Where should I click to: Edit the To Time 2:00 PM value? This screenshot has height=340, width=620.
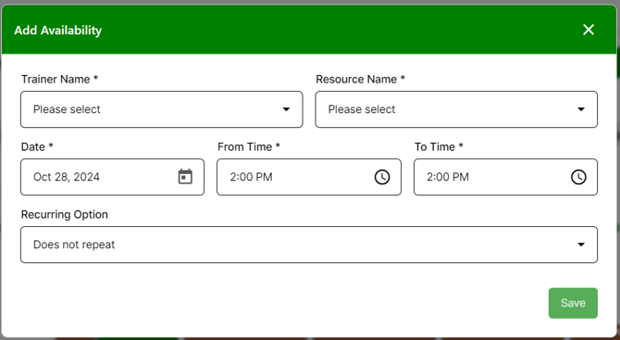(x=448, y=177)
